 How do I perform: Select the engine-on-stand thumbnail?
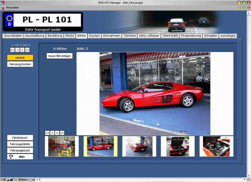62,146
